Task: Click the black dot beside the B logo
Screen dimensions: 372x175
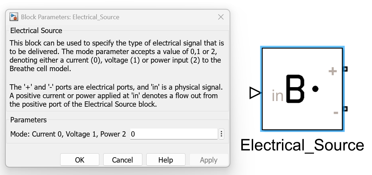Action: 315,89
